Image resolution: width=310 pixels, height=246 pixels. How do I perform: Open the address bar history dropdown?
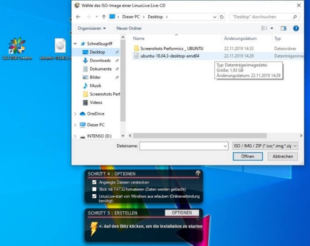[x=215, y=17]
